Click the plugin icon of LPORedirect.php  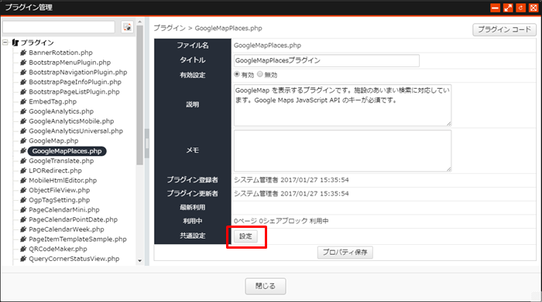pyautogui.click(x=23, y=171)
